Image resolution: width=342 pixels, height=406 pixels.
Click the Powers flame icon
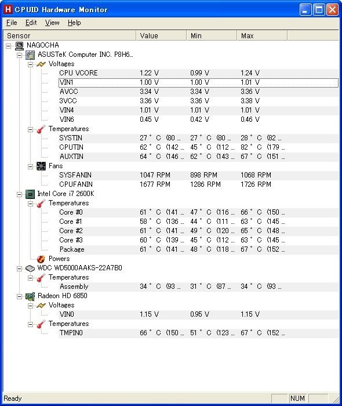tap(41, 259)
